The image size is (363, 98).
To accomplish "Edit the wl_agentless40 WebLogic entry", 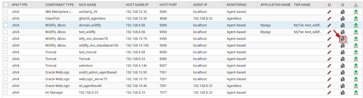I will (329, 86).
